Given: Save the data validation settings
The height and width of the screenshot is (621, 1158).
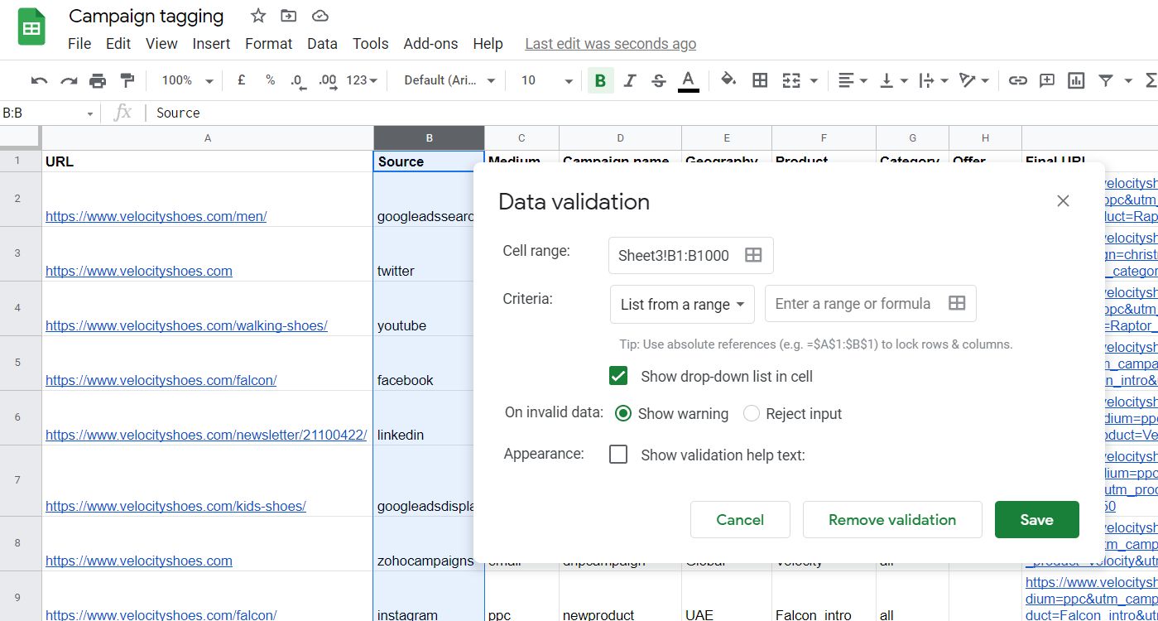Looking at the screenshot, I should pyautogui.click(x=1036, y=519).
